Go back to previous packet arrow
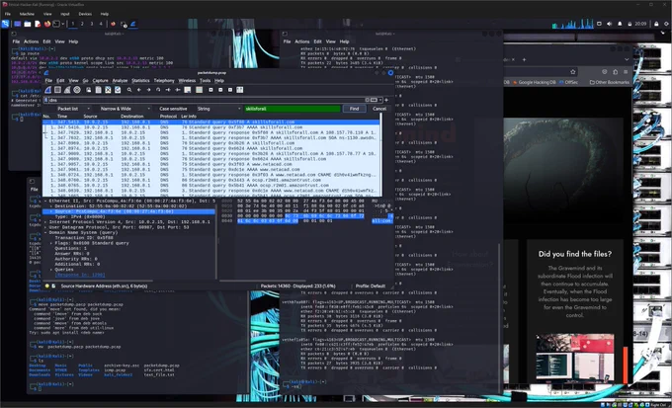The width and height of the screenshot is (672, 408). tap(139, 90)
